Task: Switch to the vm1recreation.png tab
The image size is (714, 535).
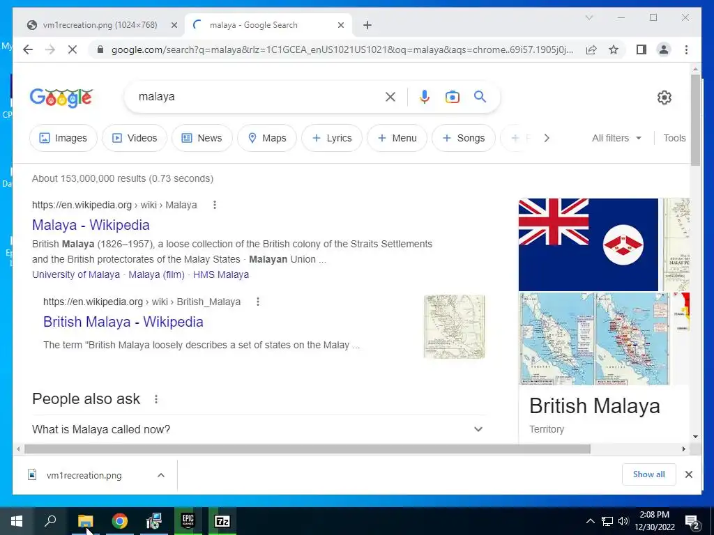Action: point(100,25)
